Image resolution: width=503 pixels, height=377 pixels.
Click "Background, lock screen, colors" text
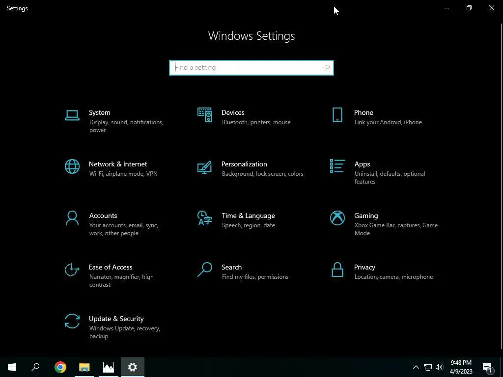(263, 174)
